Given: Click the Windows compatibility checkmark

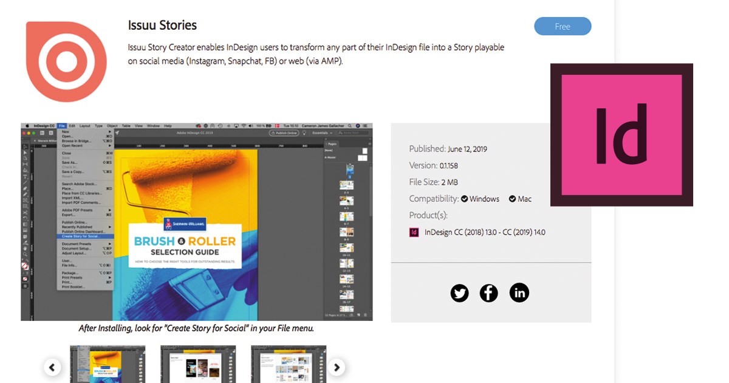Looking at the screenshot, I should (x=464, y=199).
